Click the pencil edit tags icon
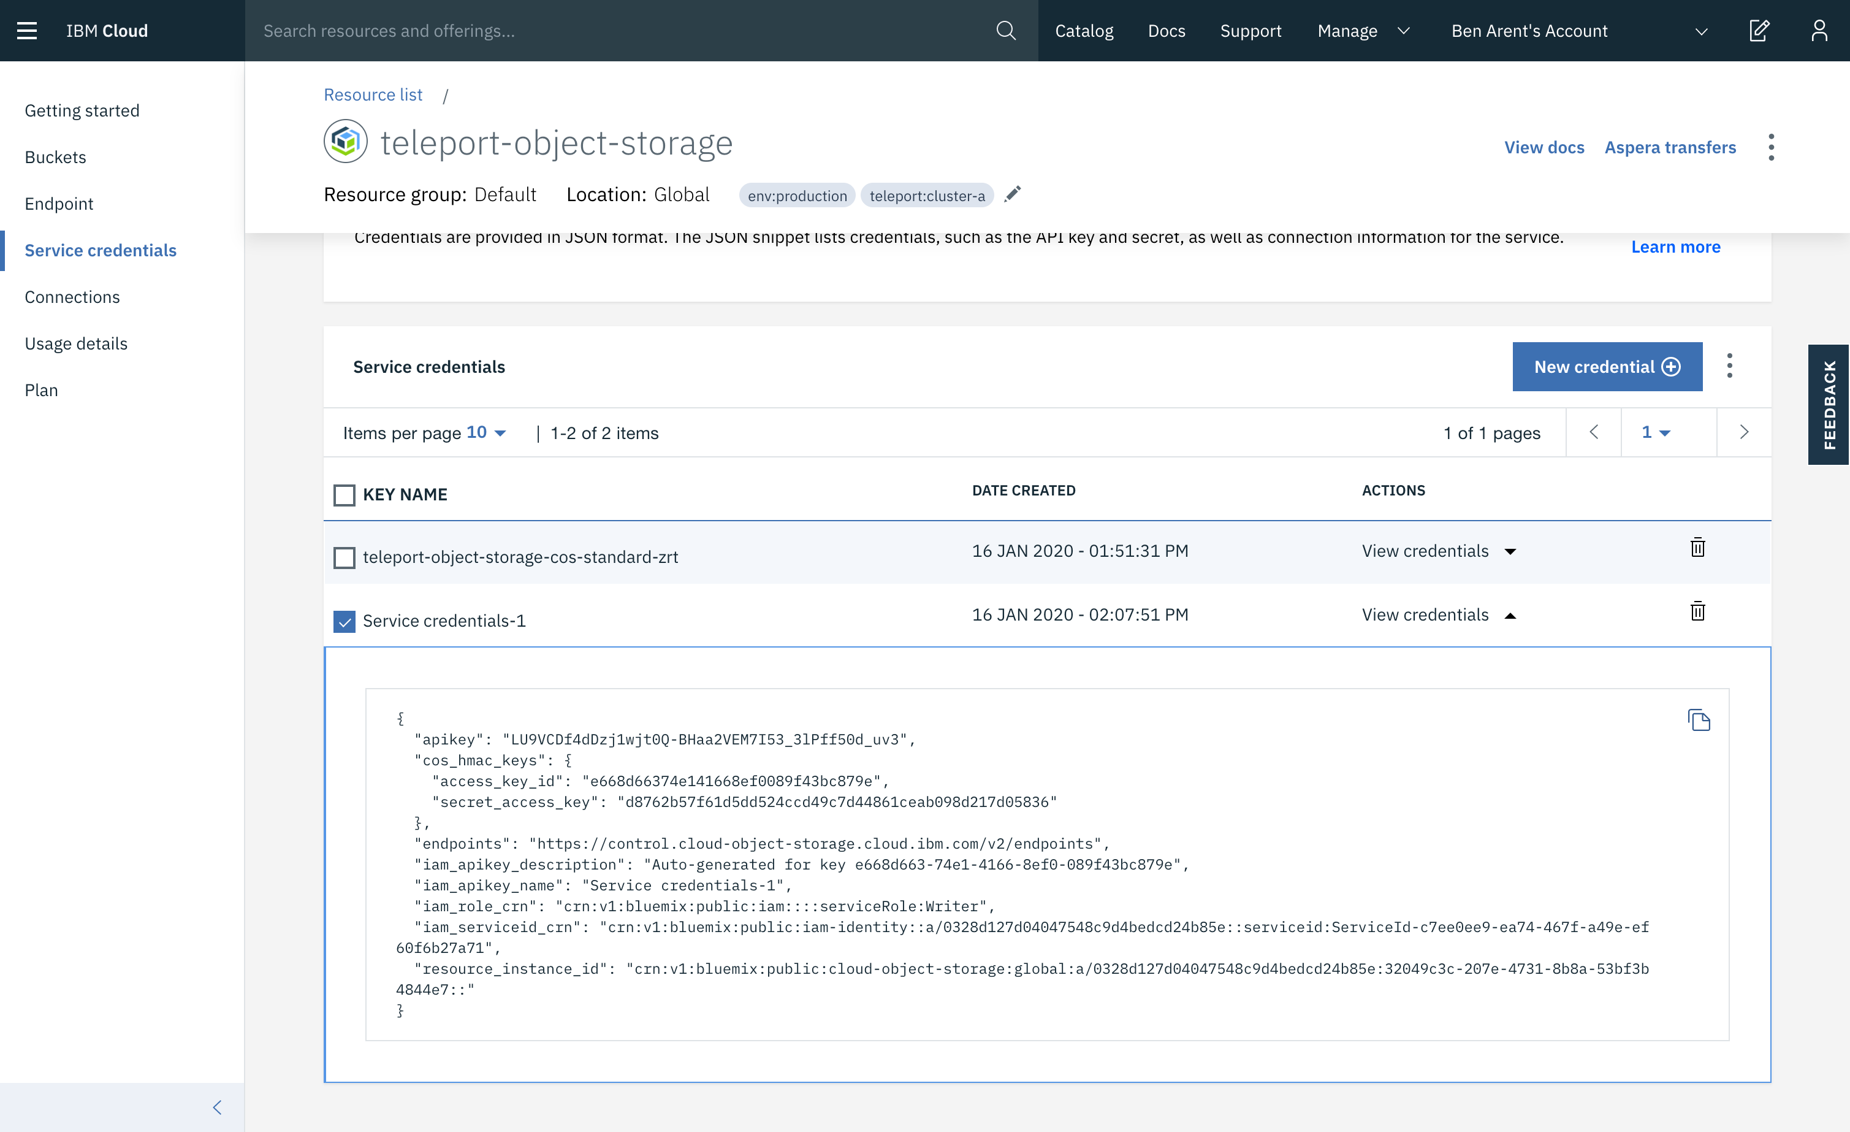The width and height of the screenshot is (1850, 1132). point(1011,194)
